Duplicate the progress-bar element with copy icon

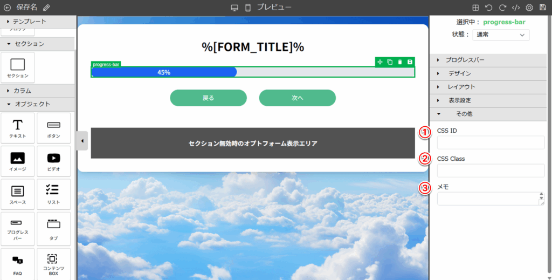pyautogui.click(x=390, y=62)
